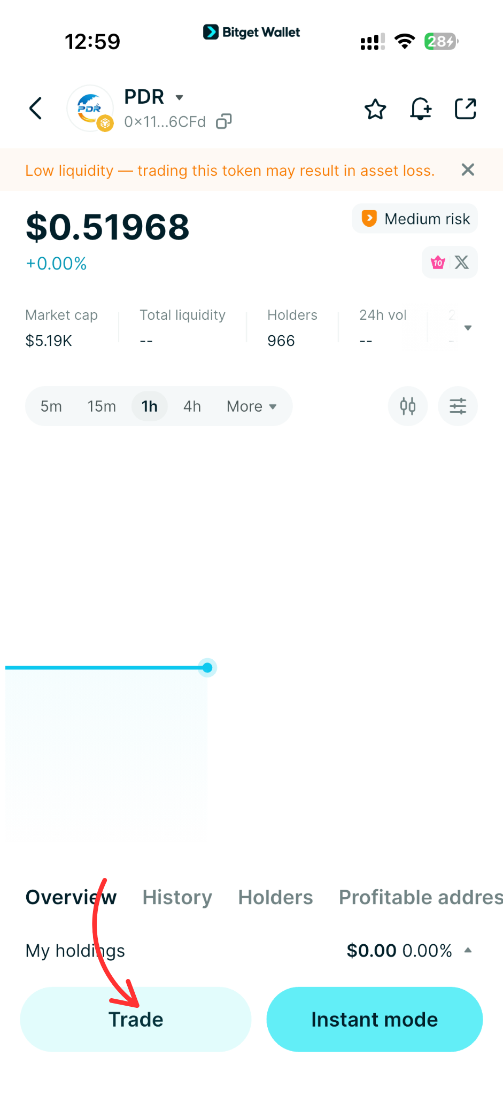Image resolution: width=503 pixels, height=1095 pixels.
Task: Click the pink crown ranking badge
Action: pos(437,262)
